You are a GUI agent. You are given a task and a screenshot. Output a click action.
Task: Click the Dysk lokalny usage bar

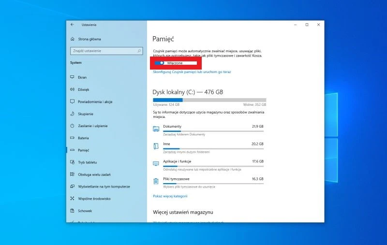(x=209, y=100)
